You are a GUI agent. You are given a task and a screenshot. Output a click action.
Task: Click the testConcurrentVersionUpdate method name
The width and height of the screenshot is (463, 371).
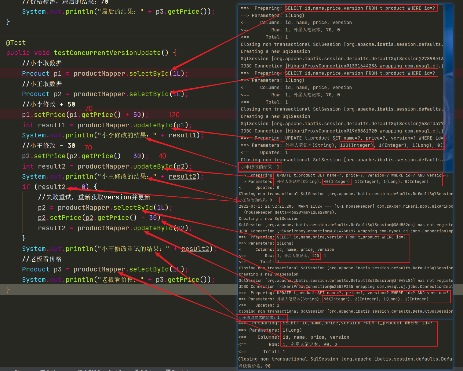pyautogui.click(x=107, y=53)
